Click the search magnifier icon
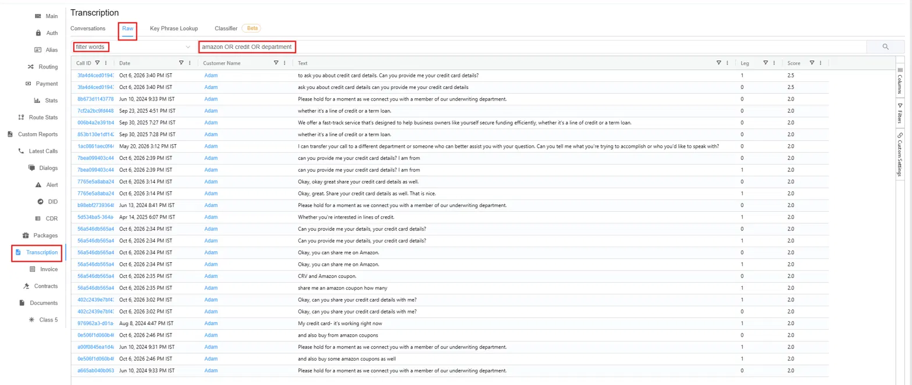912x385 pixels. pos(885,47)
